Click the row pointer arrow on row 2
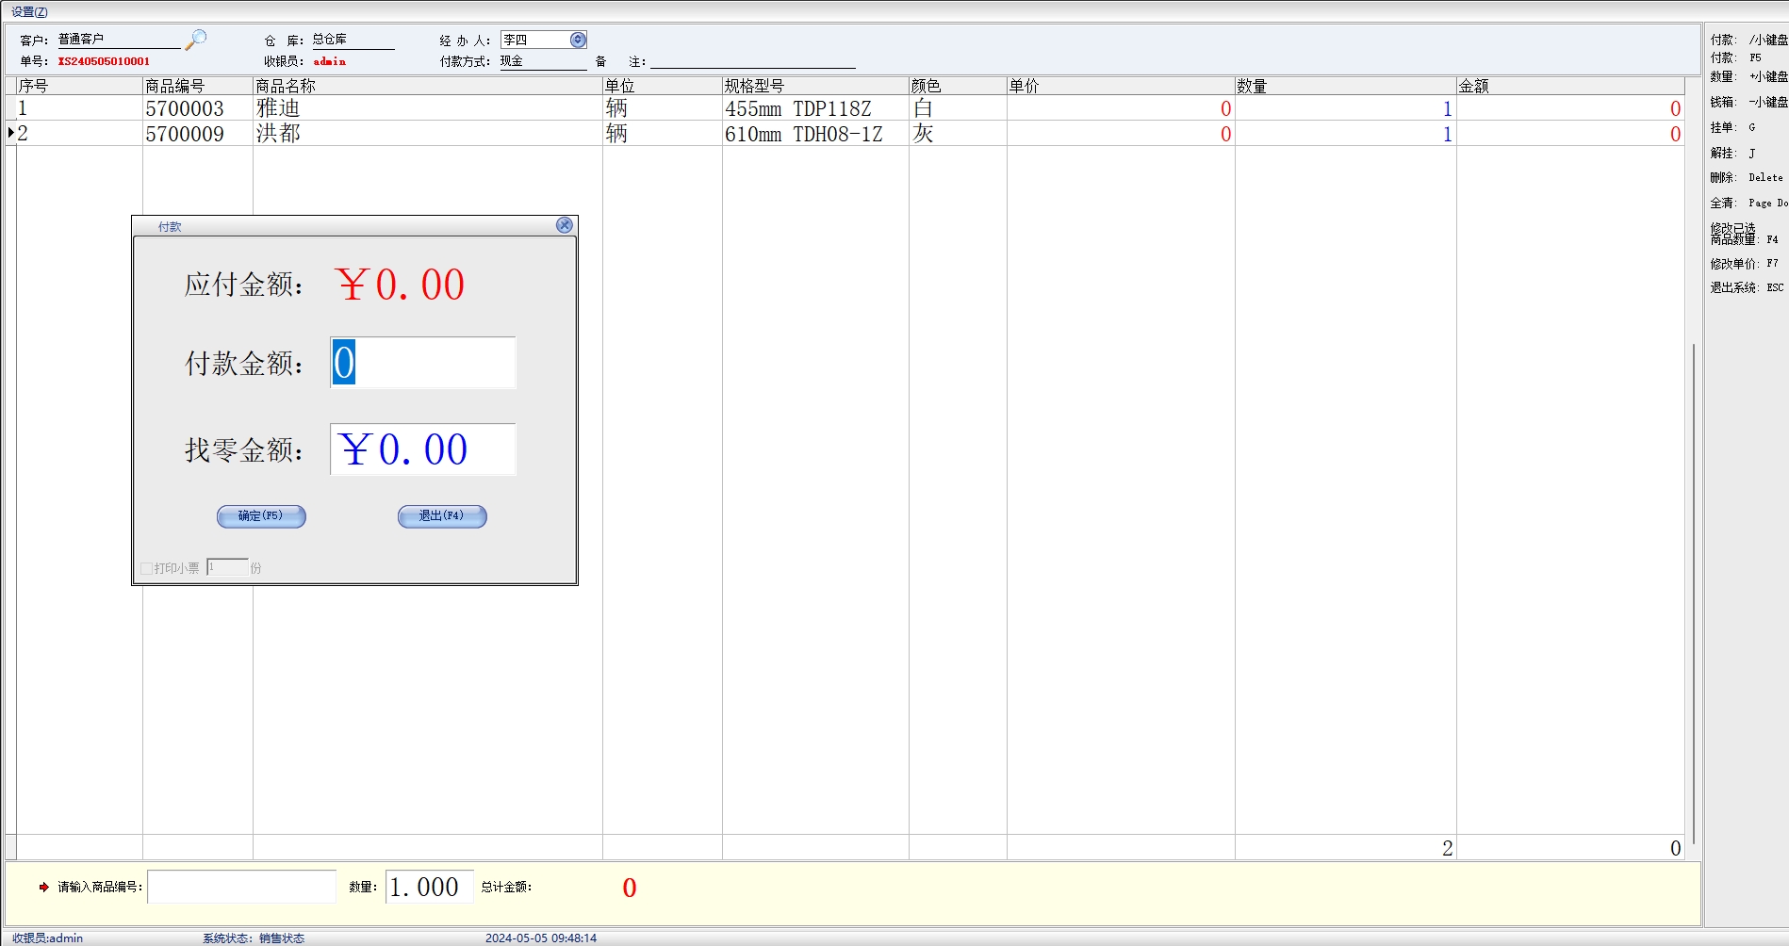Viewport: 1789px width, 946px height. 11,133
